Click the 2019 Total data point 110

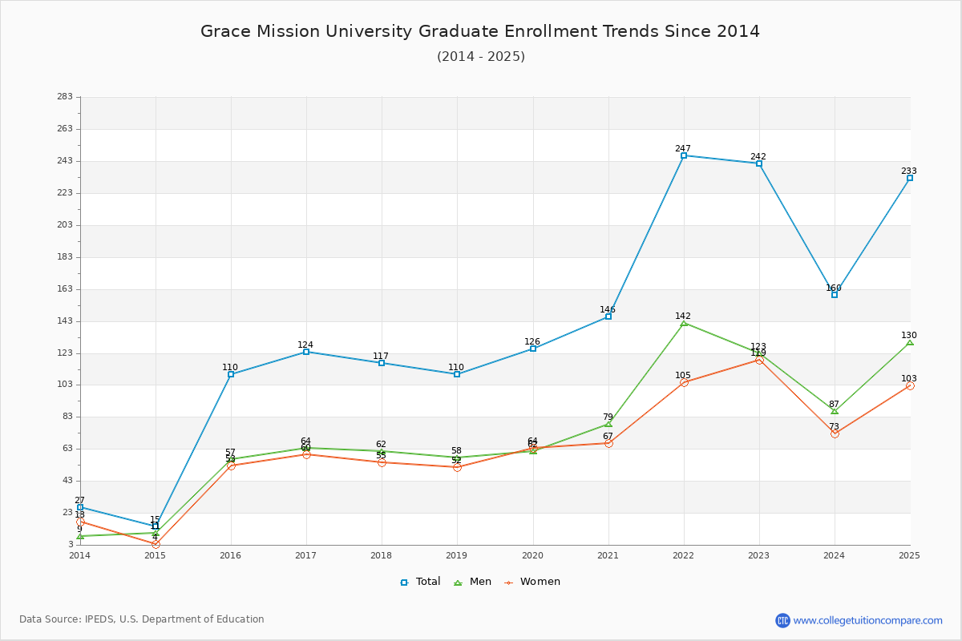pyautogui.click(x=457, y=374)
